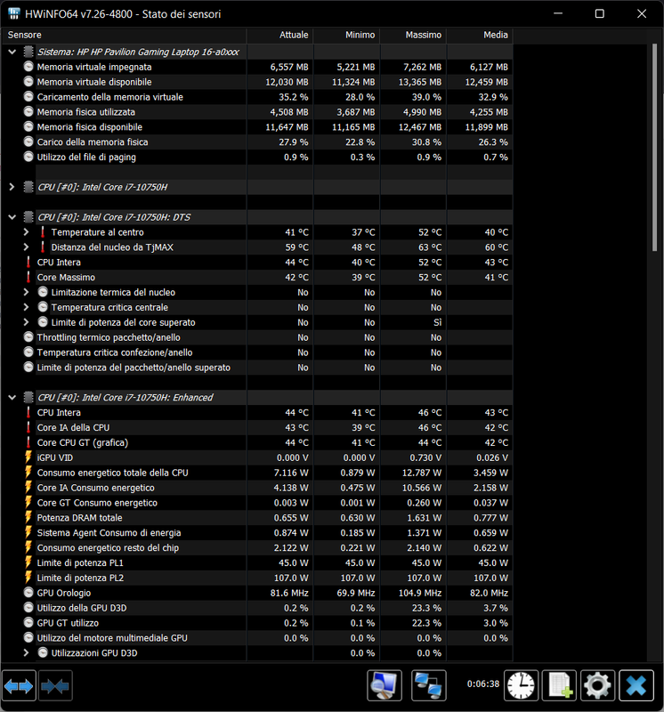Click lightning icon next to Limite di potenza PL2
Image resolution: width=664 pixels, height=712 pixels.
[x=28, y=577]
